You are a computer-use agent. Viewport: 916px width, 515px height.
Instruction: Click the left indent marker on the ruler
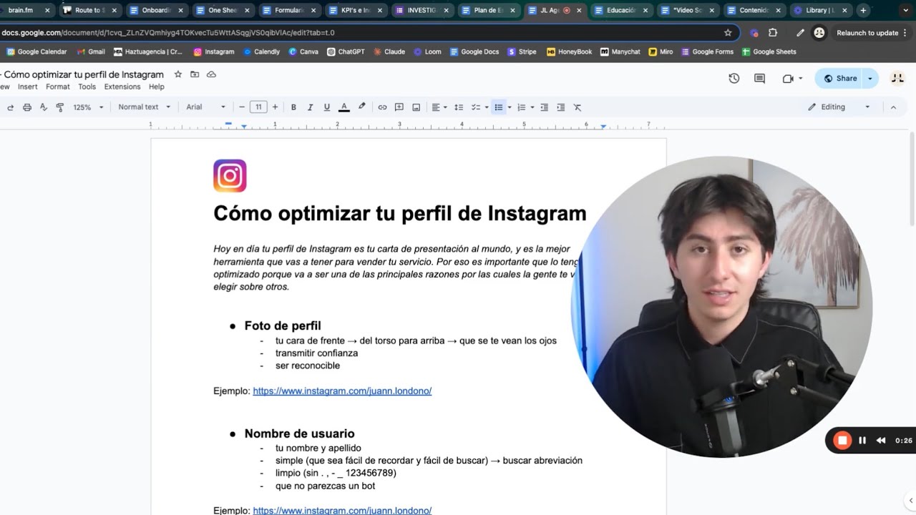(244, 126)
